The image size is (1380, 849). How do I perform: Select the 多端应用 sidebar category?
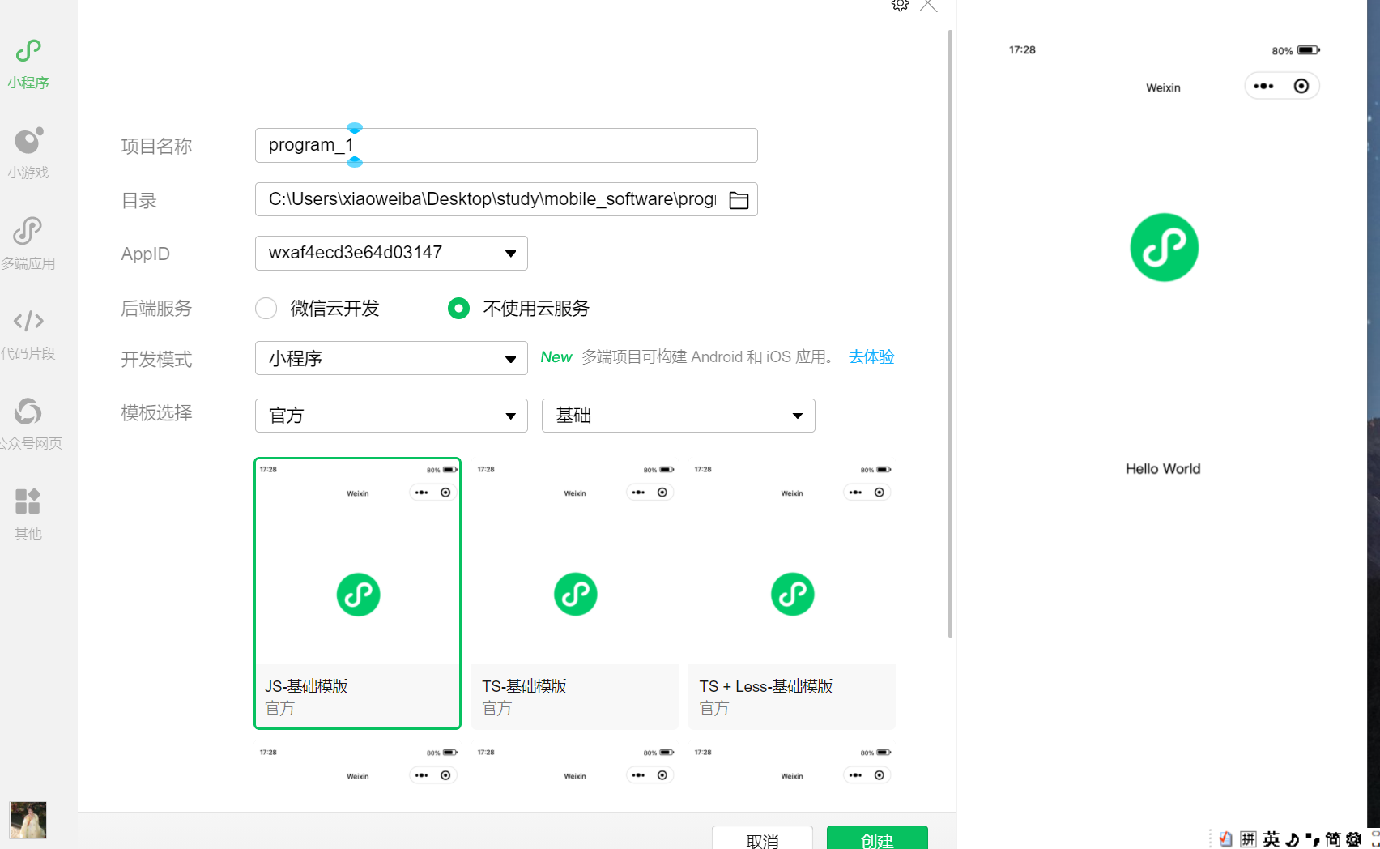pyautogui.click(x=28, y=244)
